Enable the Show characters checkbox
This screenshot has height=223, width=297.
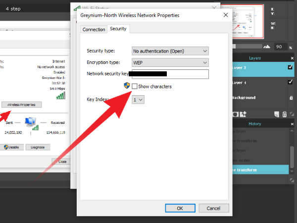click(134, 86)
